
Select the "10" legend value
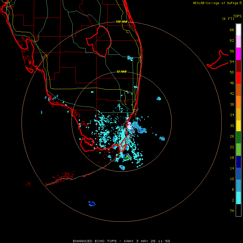[x=232, y=179]
